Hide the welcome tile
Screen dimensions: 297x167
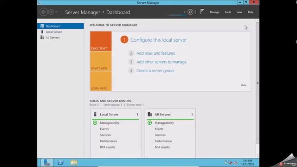[244, 85]
